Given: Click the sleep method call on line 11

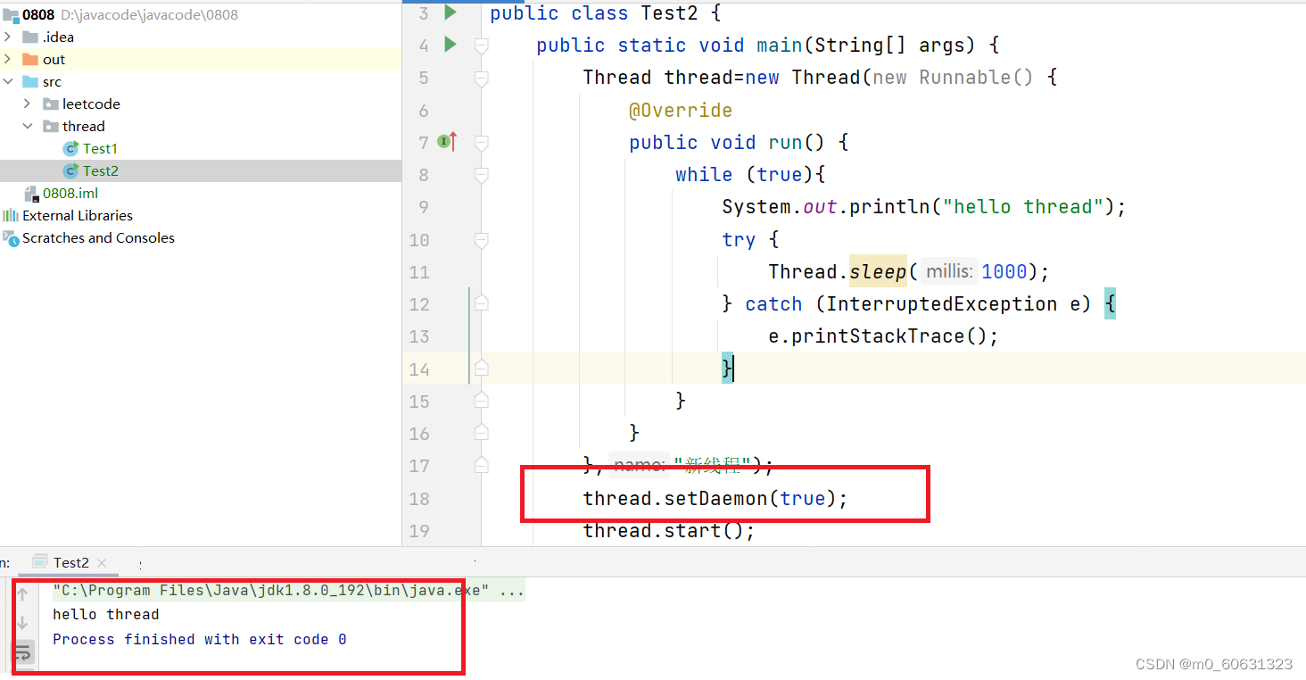Looking at the screenshot, I should [878, 271].
